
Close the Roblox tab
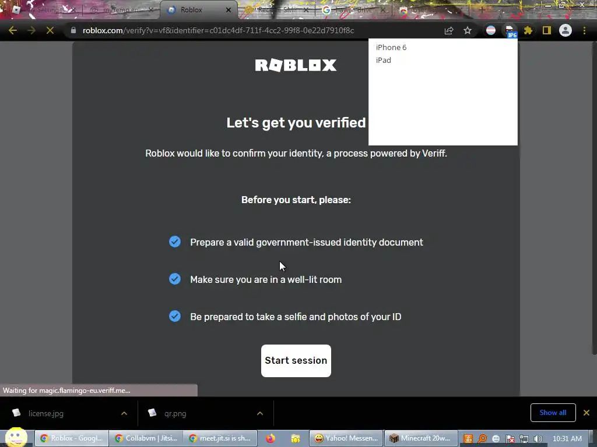229,10
